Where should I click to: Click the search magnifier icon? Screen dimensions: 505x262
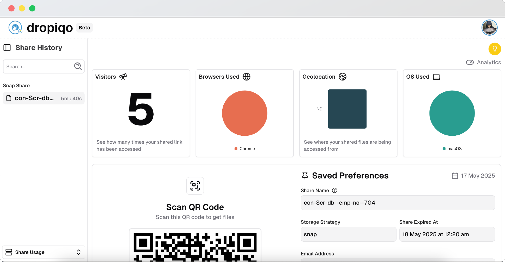click(78, 66)
